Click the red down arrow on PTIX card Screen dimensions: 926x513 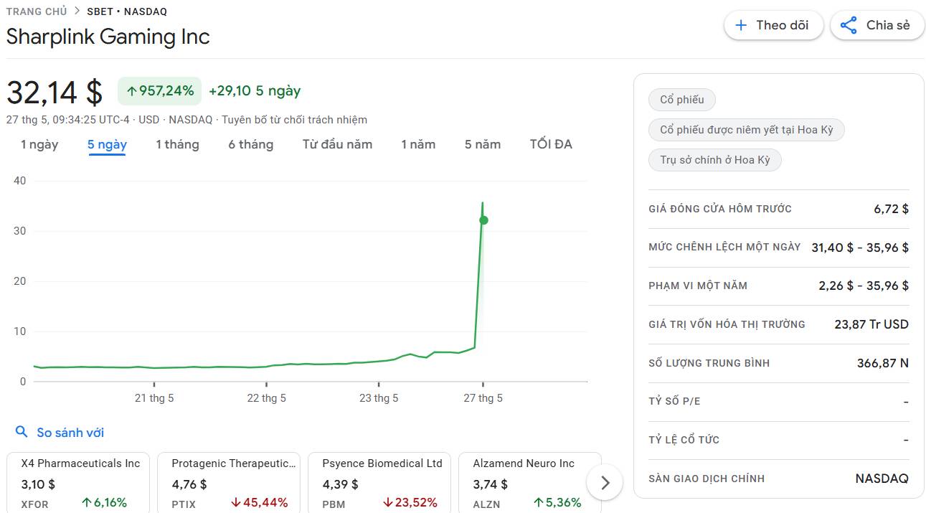point(235,503)
